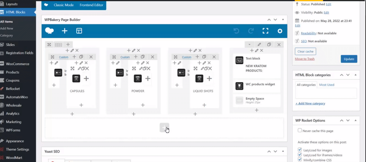Uncheck Minify/combine CSS option
The image size is (366, 162).
tap(300, 159)
